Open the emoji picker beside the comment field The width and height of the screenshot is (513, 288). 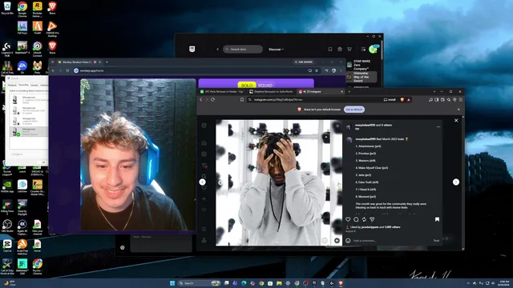pos(348,241)
